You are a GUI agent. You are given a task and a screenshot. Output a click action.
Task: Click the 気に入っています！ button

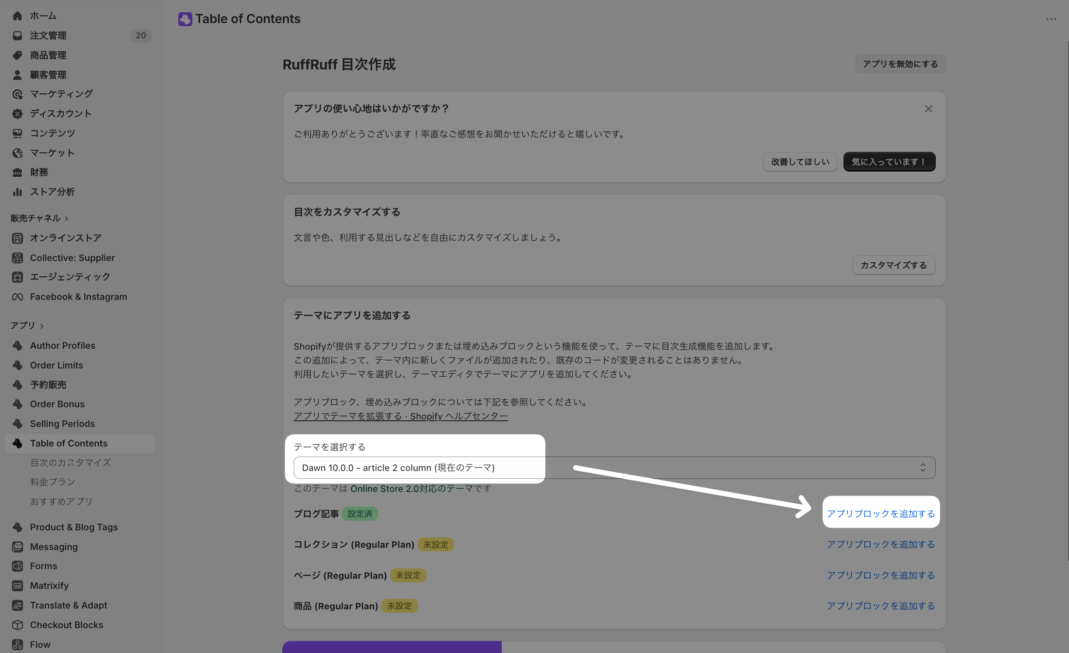point(889,162)
